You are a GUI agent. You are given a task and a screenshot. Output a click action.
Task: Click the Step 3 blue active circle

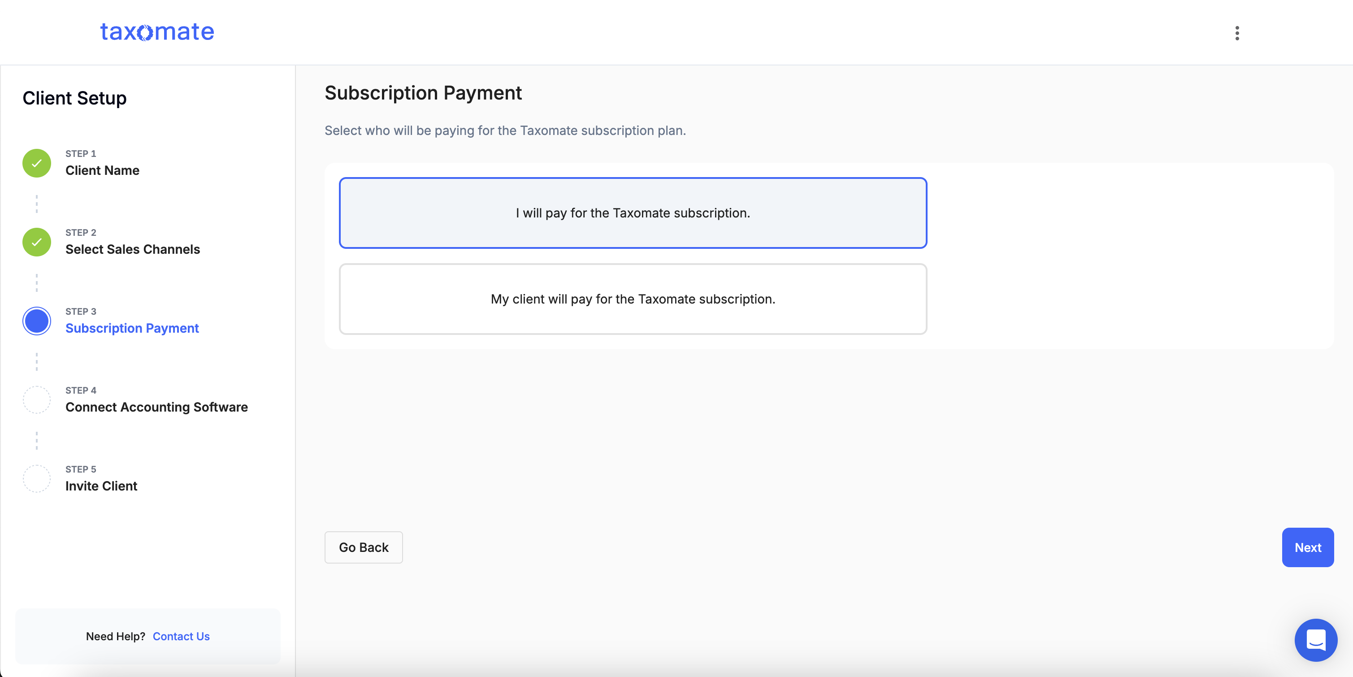pyautogui.click(x=37, y=321)
